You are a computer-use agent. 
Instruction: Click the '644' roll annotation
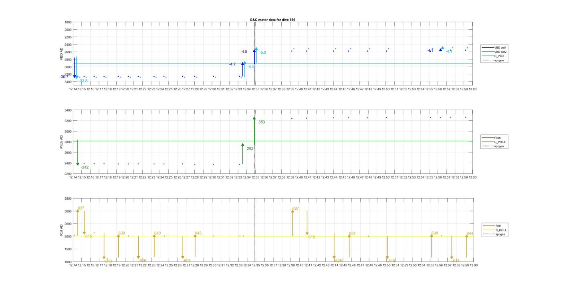[x=470, y=234]
